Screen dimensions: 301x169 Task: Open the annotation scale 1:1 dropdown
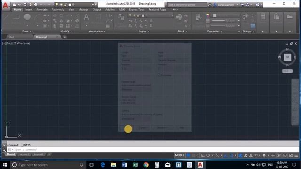[x=257, y=155]
